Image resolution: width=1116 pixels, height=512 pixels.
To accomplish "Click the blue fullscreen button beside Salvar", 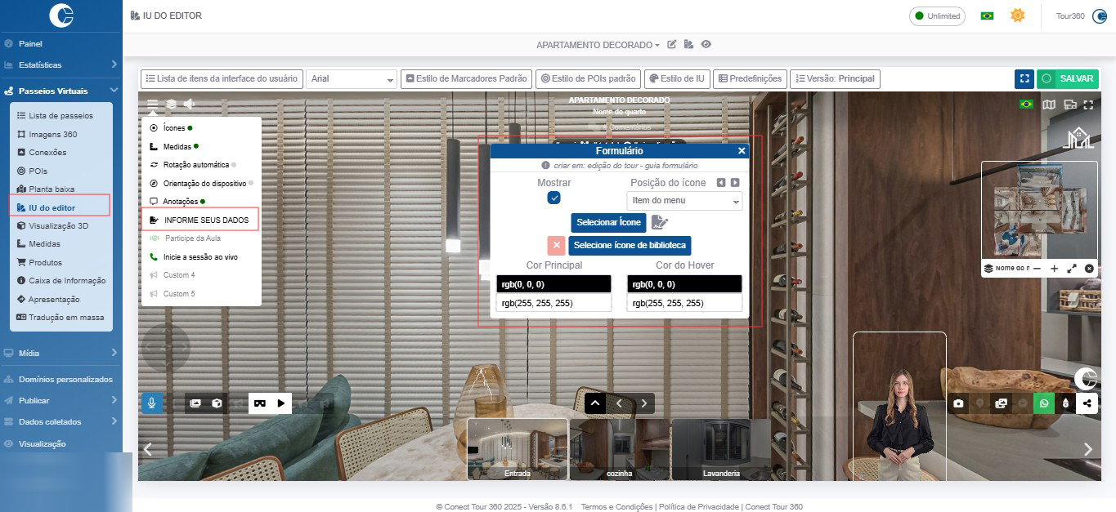I will tap(1024, 79).
